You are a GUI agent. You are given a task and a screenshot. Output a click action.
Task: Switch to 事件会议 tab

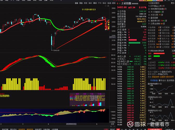point(162,80)
